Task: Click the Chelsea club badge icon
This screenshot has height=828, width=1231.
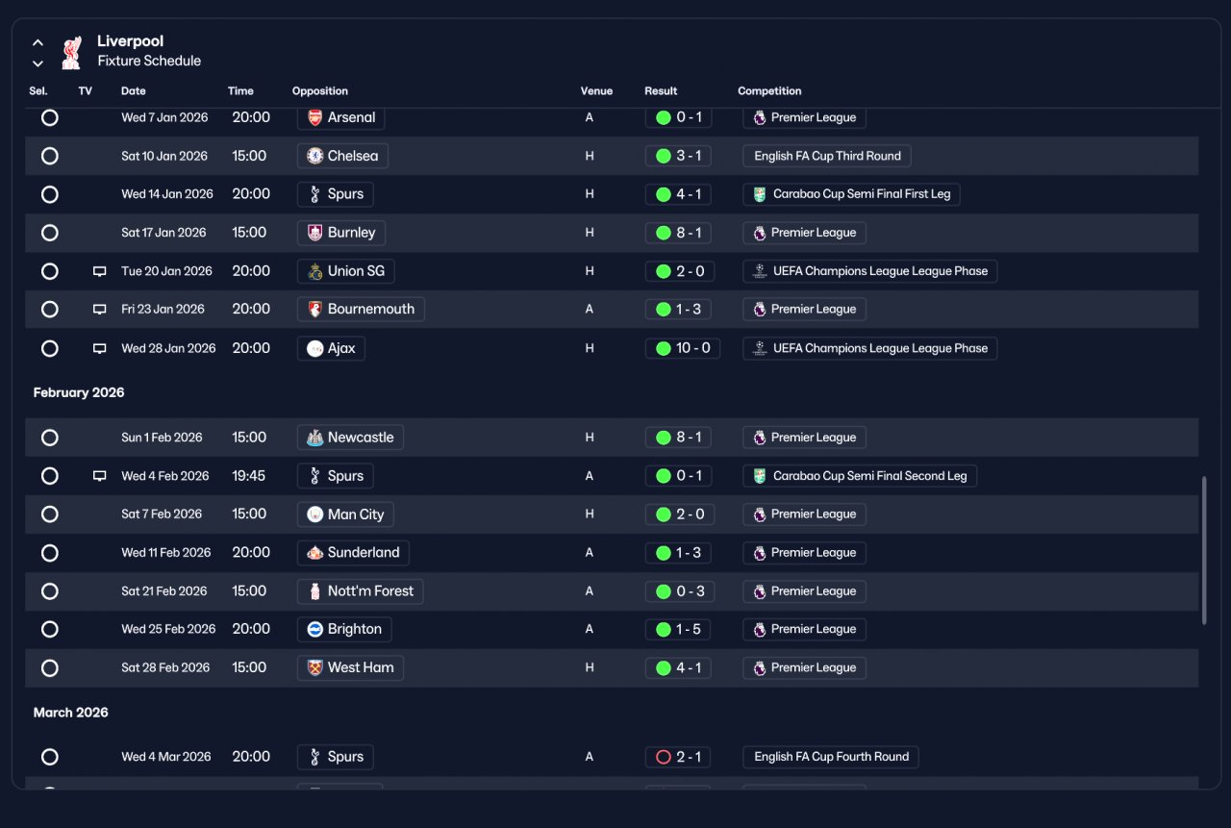Action: tap(314, 156)
